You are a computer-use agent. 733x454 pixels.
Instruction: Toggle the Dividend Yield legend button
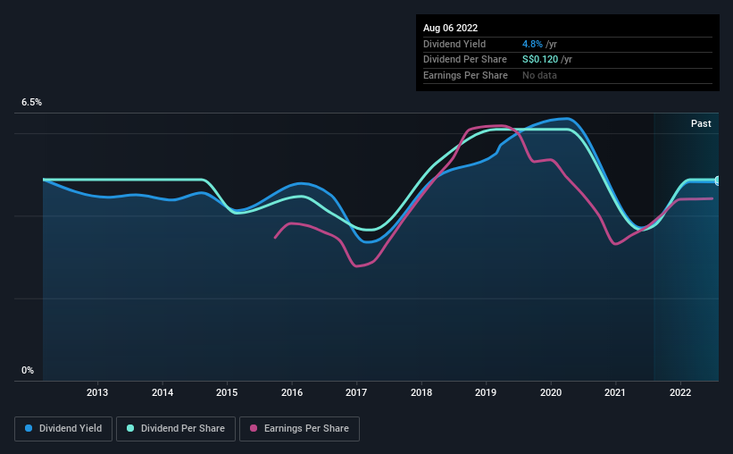63,429
